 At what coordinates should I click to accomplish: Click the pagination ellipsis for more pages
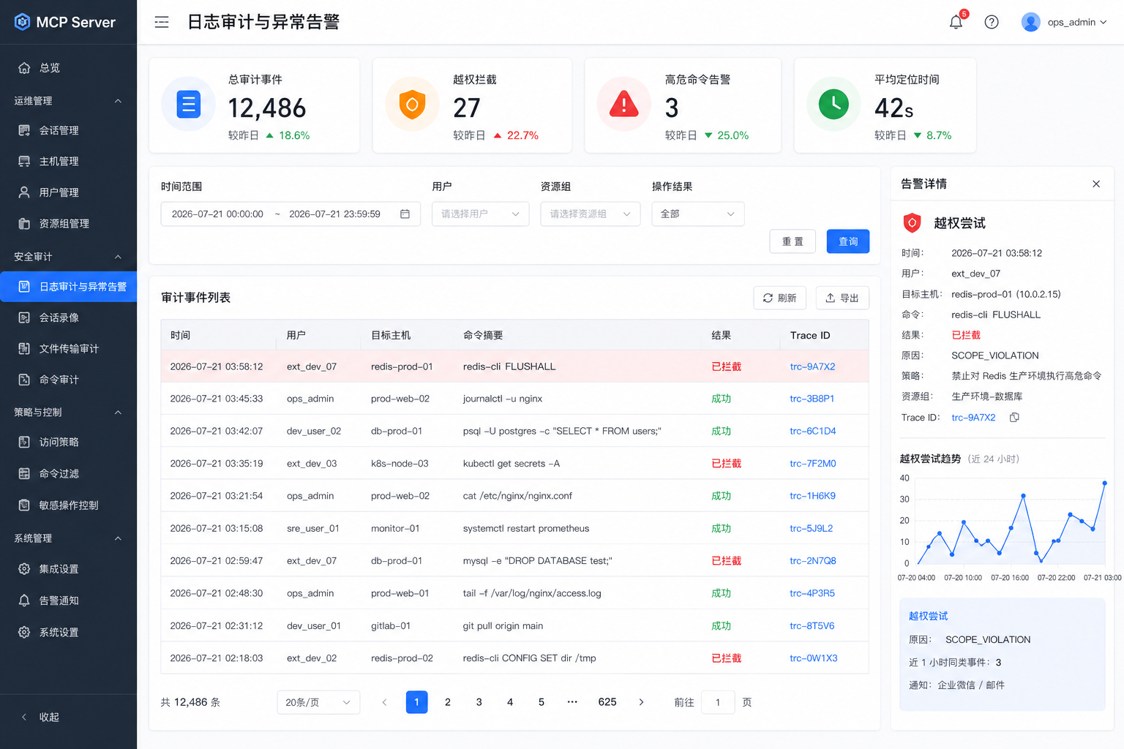[x=572, y=702]
